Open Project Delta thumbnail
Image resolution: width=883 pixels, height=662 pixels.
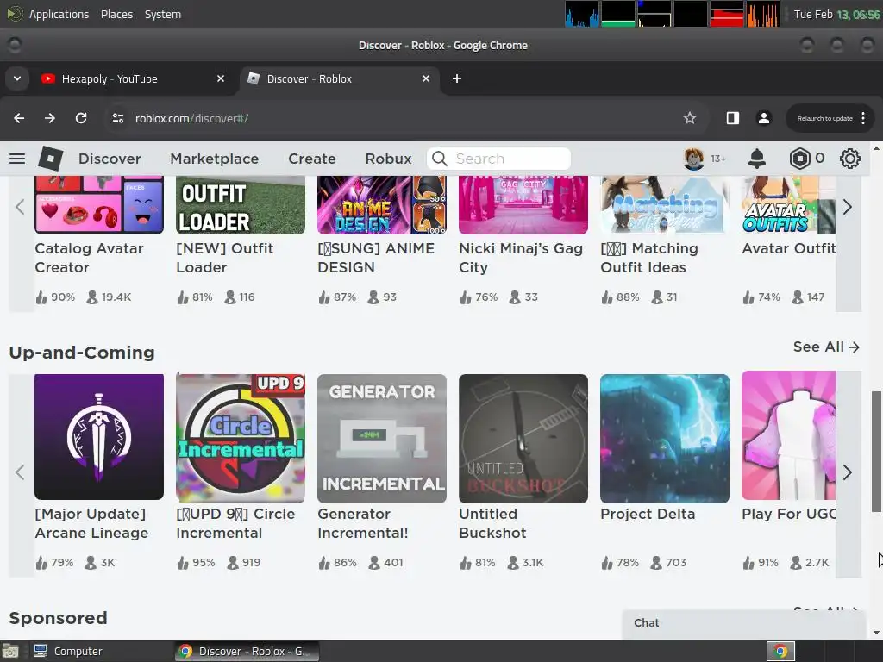click(665, 439)
